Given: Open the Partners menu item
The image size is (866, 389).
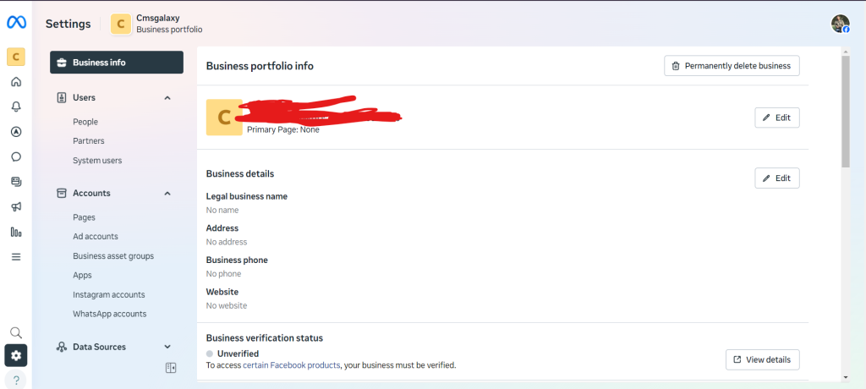Looking at the screenshot, I should pyautogui.click(x=88, y=141).
